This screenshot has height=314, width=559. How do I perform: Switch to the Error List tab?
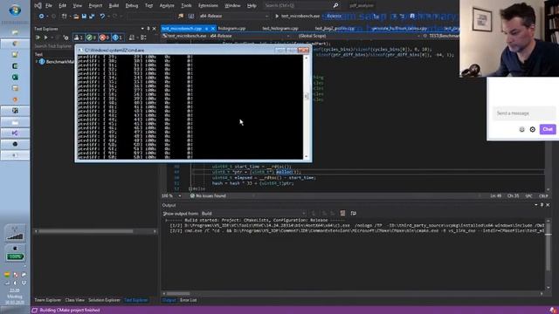(x=189, y=300)
